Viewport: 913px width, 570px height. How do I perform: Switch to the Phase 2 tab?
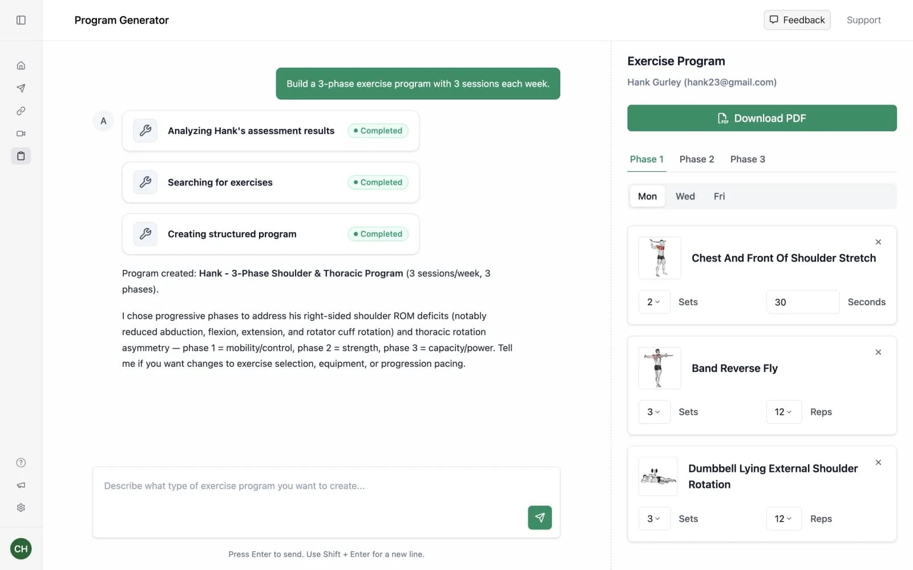[696, 159]
